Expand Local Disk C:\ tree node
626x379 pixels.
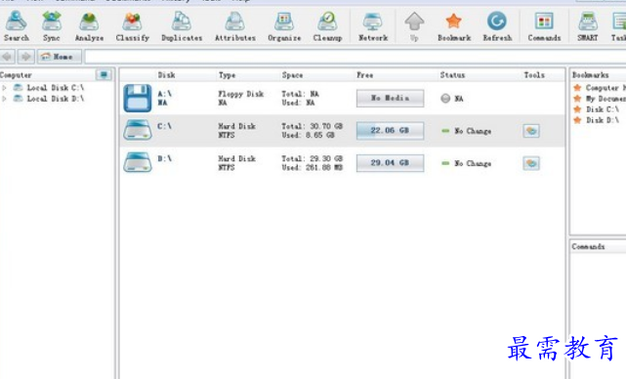point(4,88)
